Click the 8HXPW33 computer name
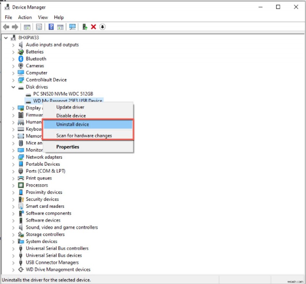The width and height of the screenshot is (306, 284). click(x=28, y=38)
